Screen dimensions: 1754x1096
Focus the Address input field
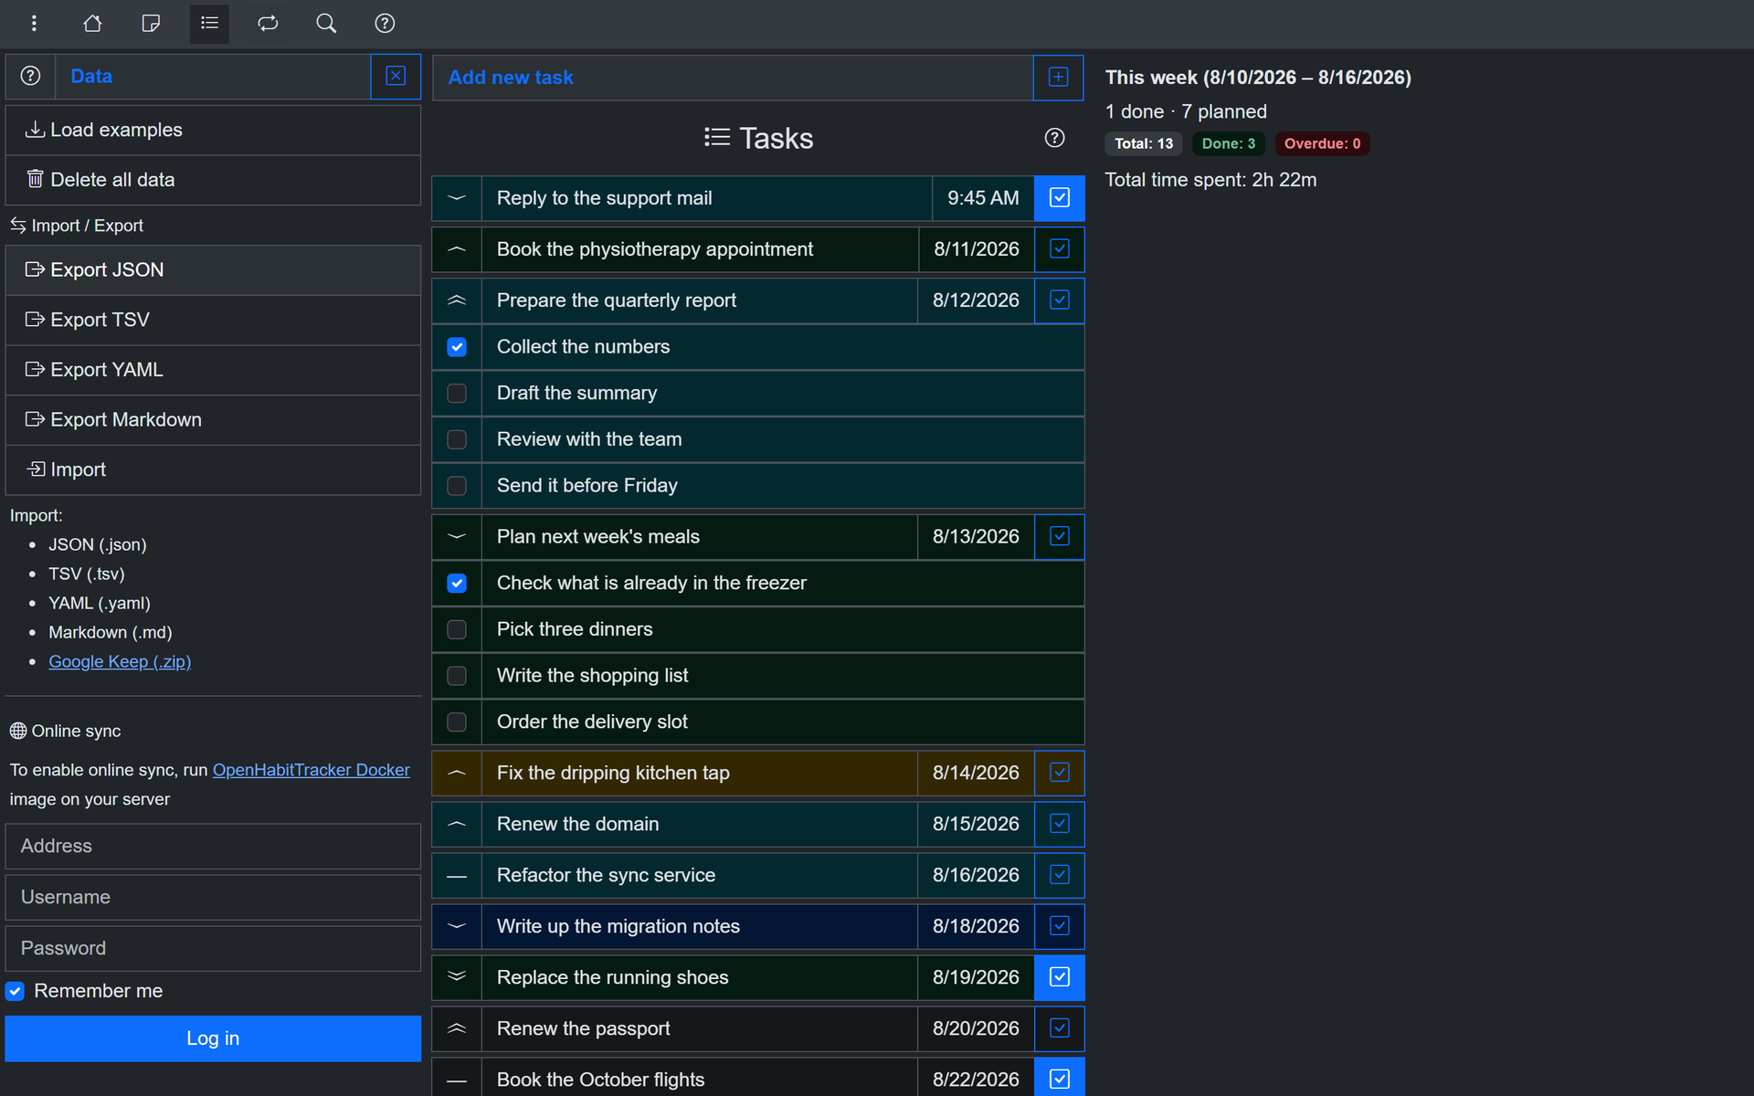213,847
